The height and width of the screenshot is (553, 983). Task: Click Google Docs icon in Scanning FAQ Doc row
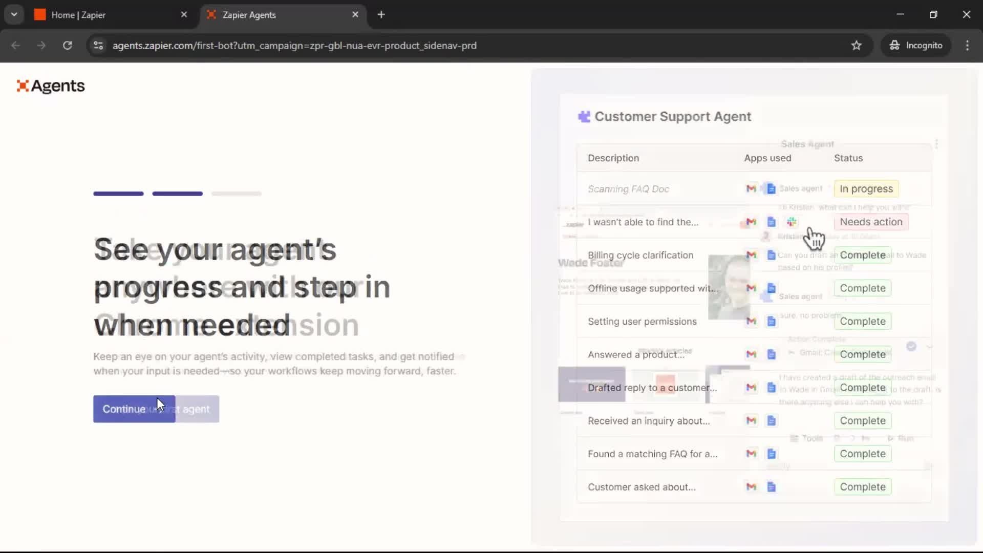(x=771, y=189)
